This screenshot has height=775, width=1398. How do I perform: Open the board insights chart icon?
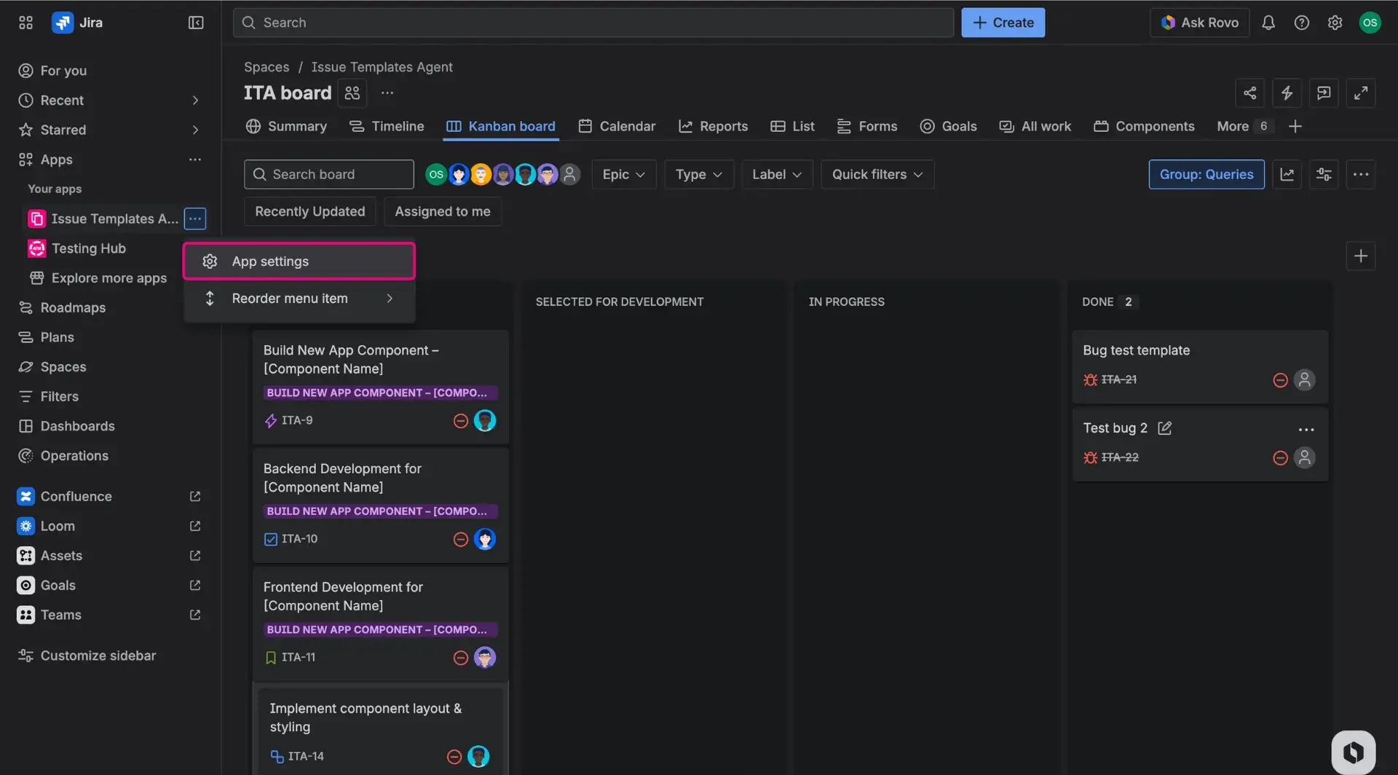[1287, 174]
